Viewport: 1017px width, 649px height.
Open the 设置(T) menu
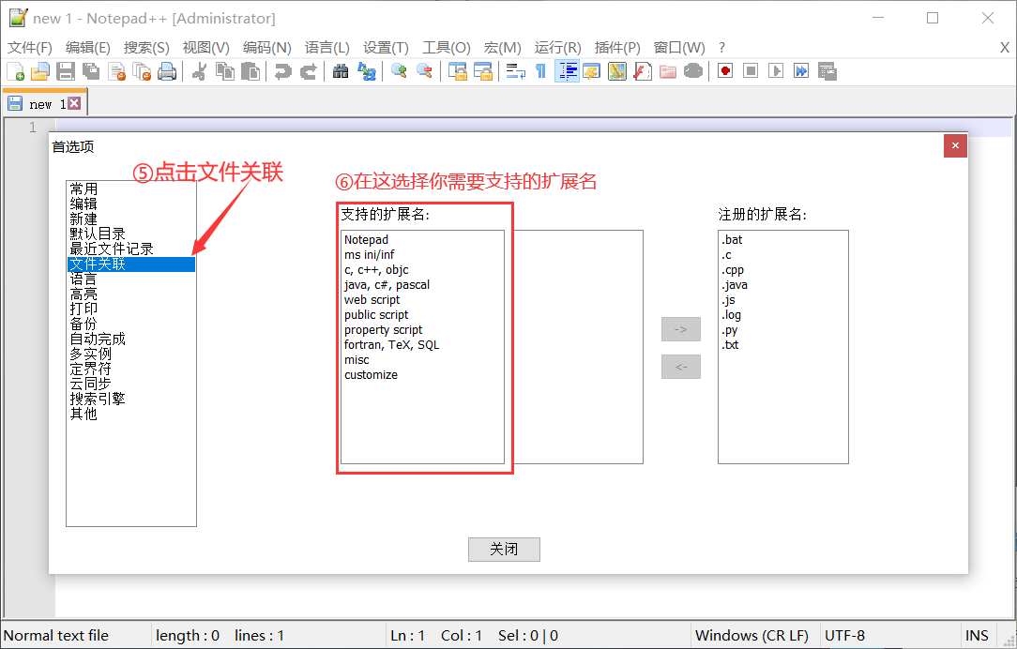[x=386, y=47]
